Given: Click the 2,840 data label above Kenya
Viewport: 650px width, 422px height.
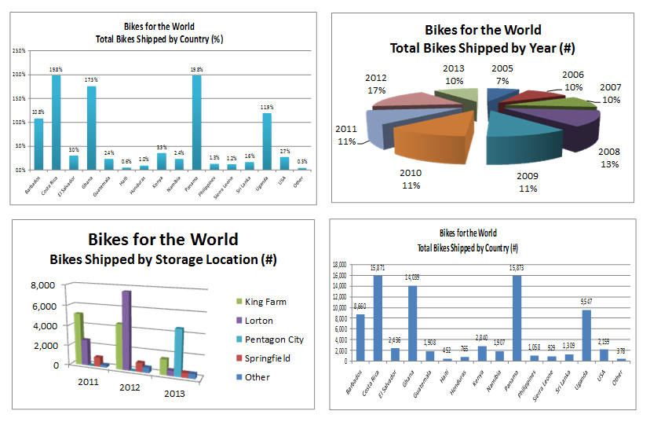Looking at the screenshot, I should 482,338.
